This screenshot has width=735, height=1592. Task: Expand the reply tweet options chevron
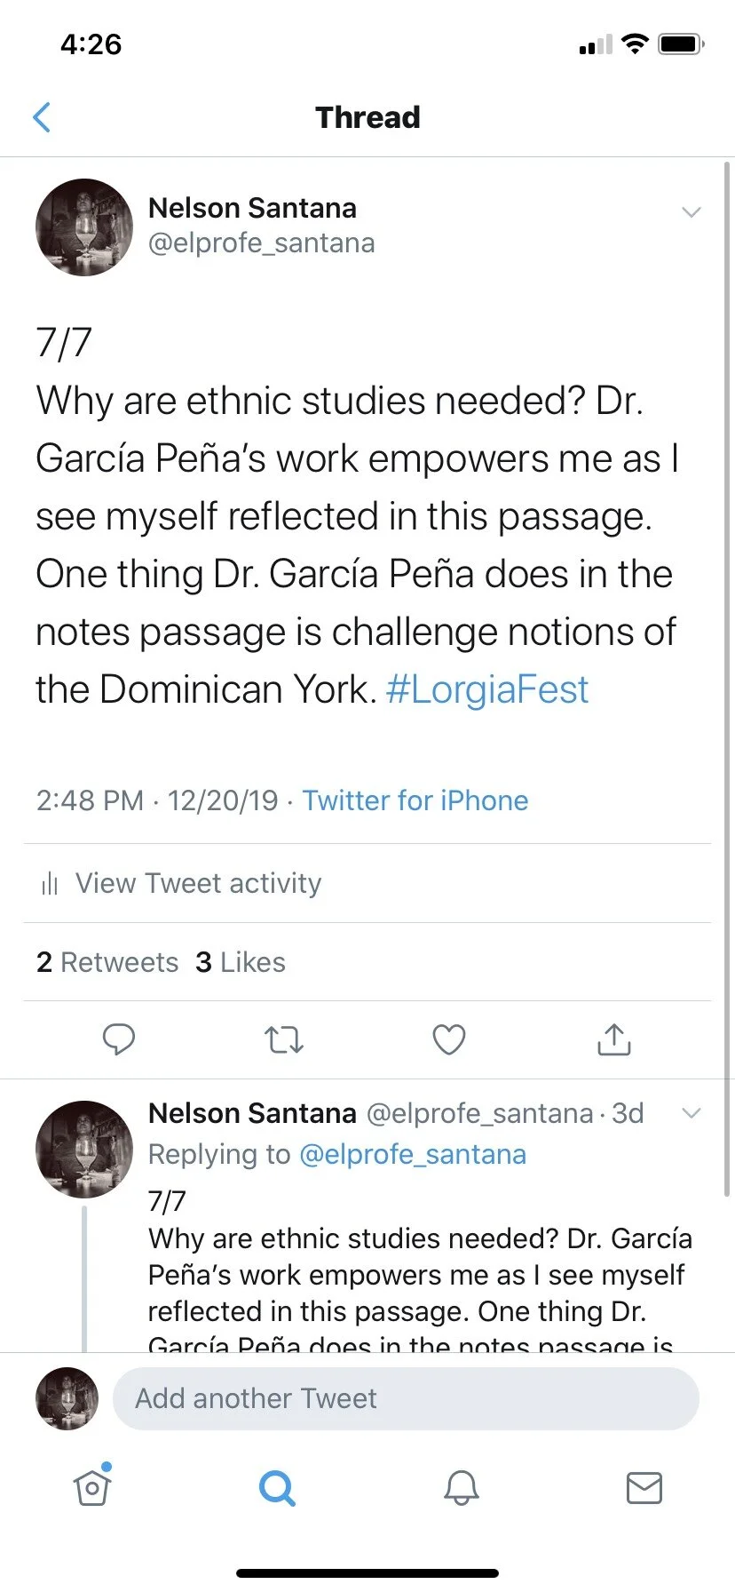691,1112
